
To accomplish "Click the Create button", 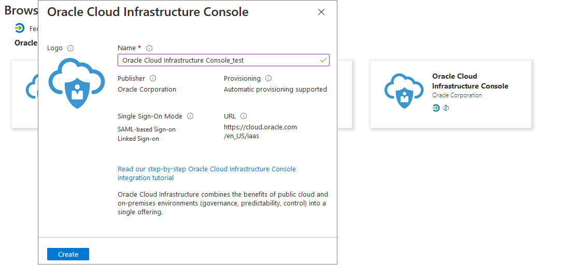I will (x=68, y=254).
